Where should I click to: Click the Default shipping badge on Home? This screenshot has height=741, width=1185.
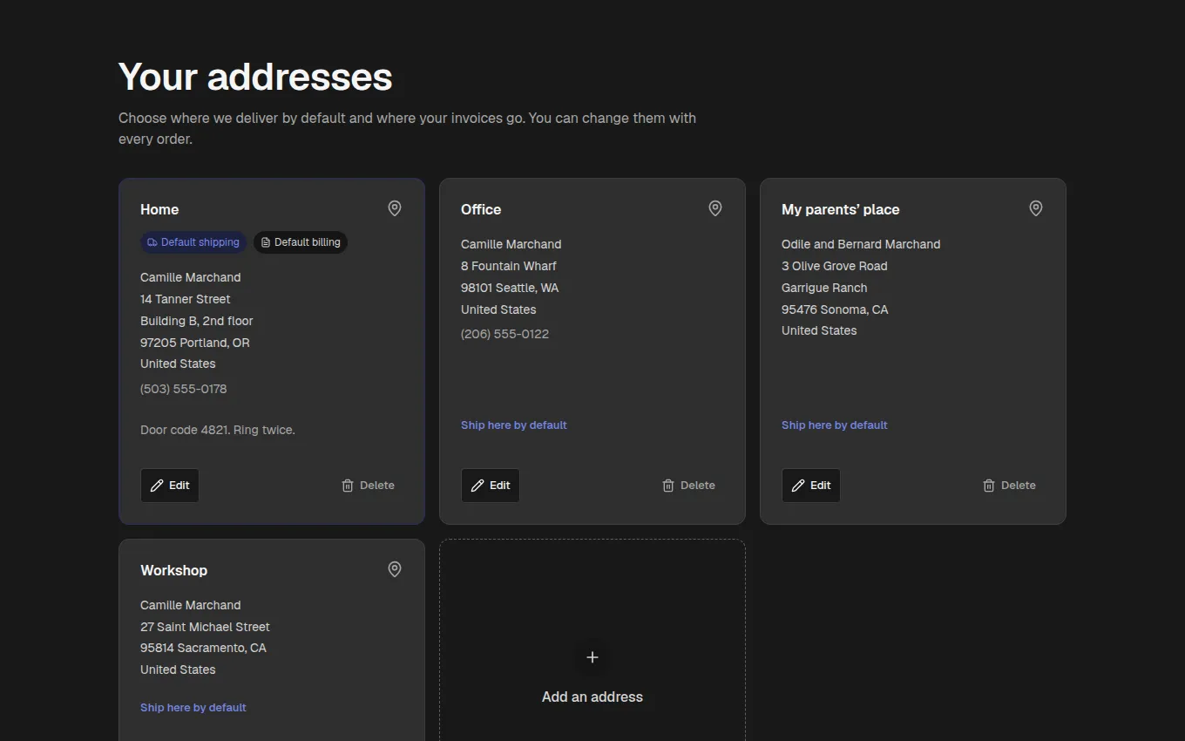[x=193, y=242]
